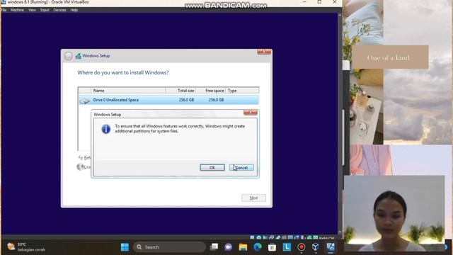Click the back arrow in Windows Setup
Screen dimensions: 453x255
coord(68,56)
